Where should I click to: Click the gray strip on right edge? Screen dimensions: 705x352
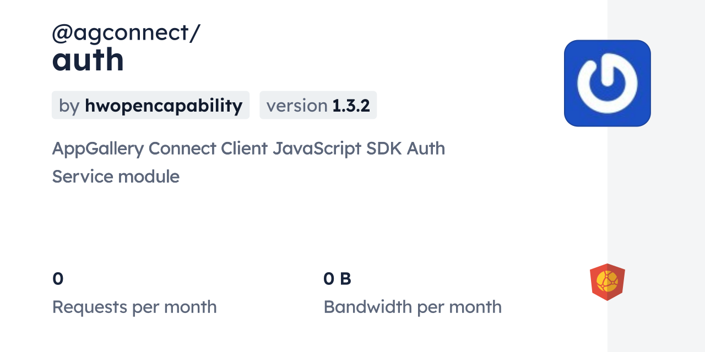[655, 193]
